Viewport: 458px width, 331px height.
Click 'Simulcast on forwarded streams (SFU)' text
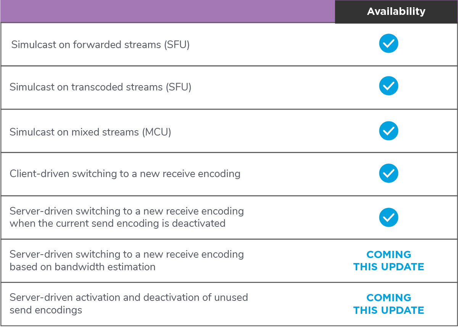(x=100, y=45)
